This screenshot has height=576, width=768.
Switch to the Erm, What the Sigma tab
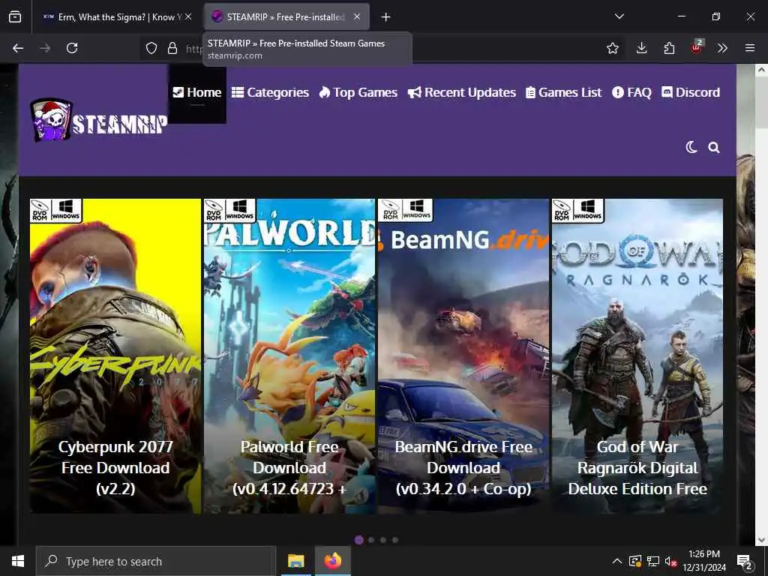118,16
